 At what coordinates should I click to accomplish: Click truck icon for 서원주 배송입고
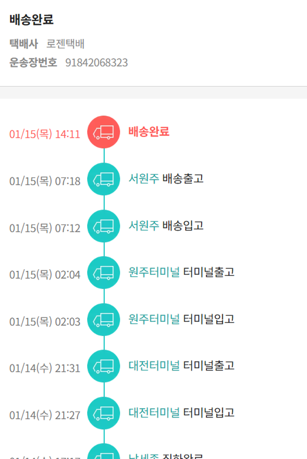[x=104, y=226]
